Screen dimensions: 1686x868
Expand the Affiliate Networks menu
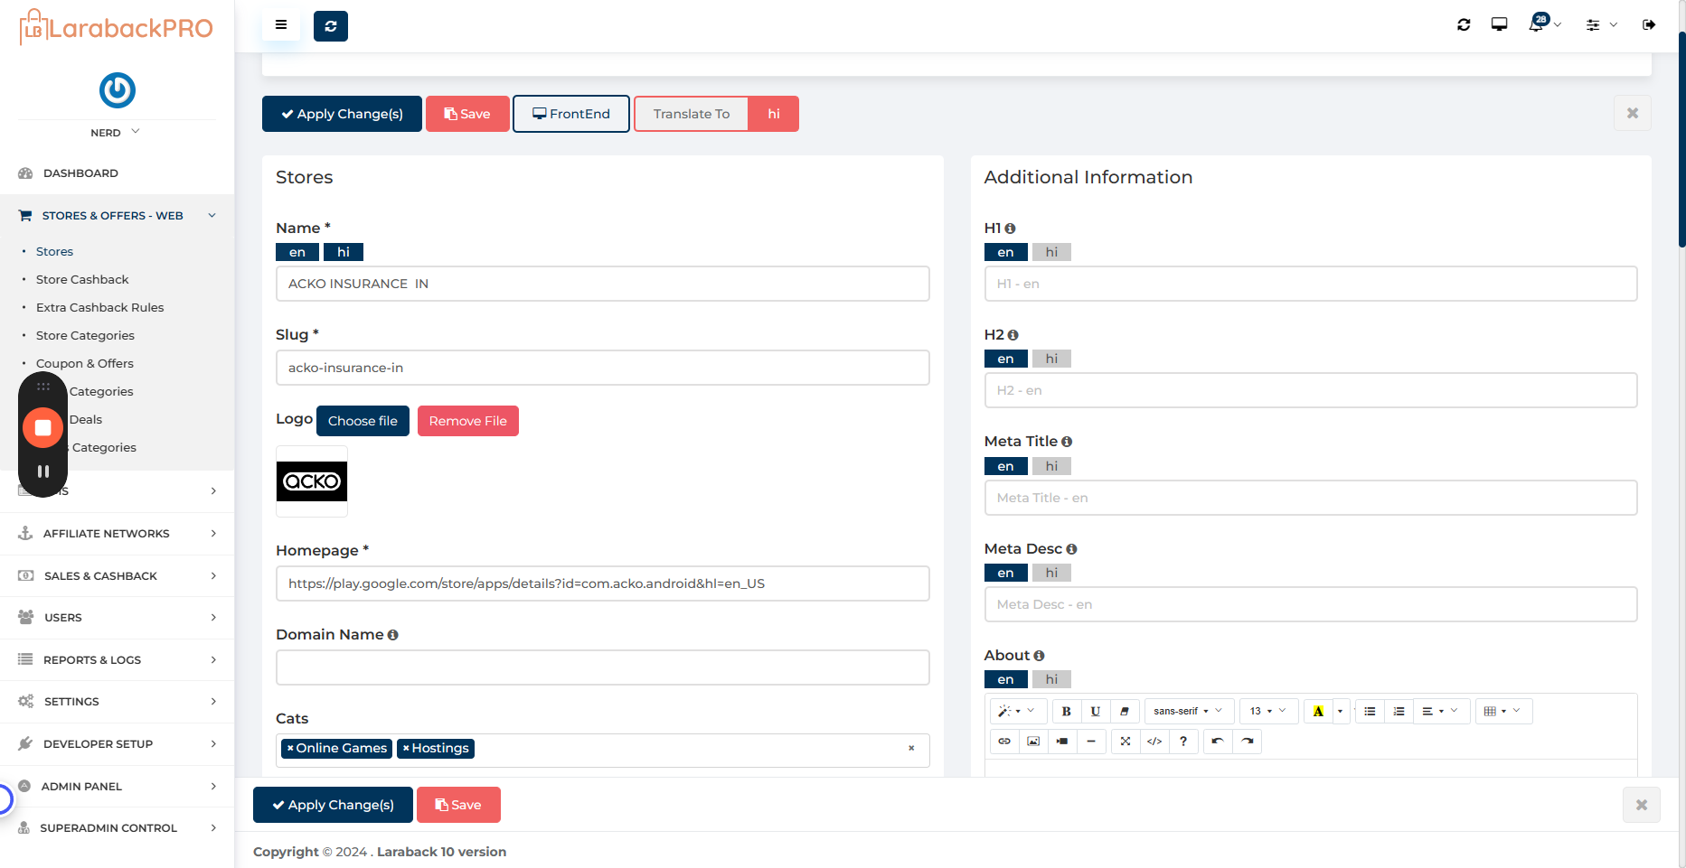118,534
